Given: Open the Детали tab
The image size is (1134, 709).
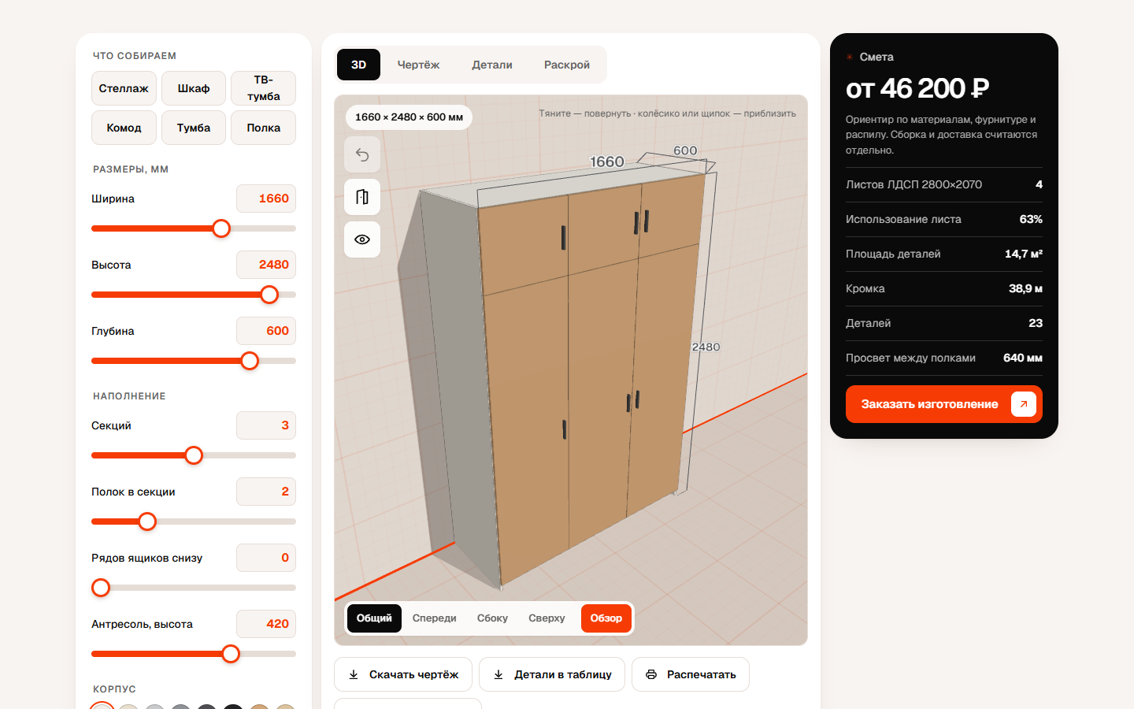Looking at the screenshot, I should click(492, 65).
